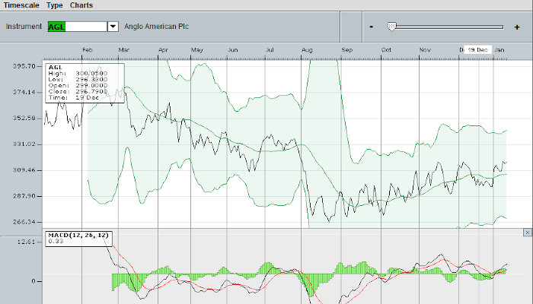
Task: Click the Jan label on timeline
Action: (x=500, y=50)
